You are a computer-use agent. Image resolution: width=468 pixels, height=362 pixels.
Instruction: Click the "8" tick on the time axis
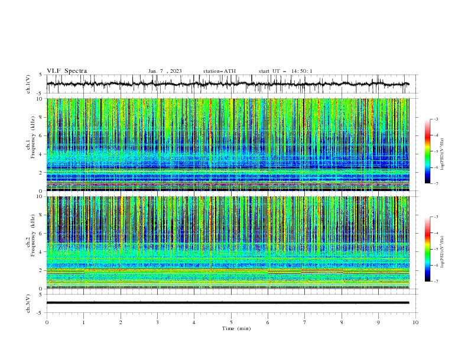(x=342, y=322)
